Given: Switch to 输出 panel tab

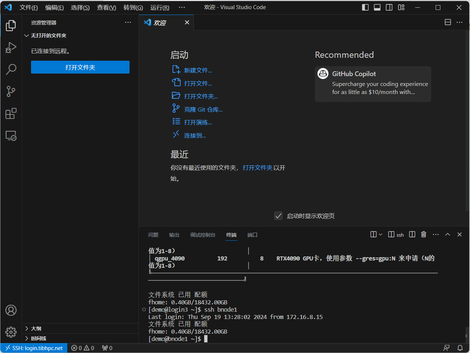Looking at the screenshot, I should 174,235.
